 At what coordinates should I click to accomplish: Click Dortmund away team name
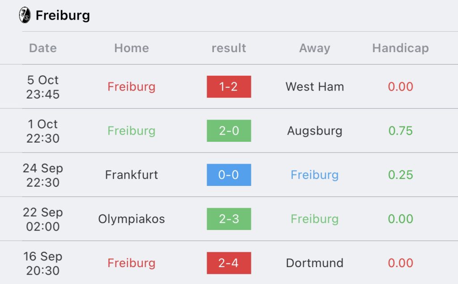click(x=314, y=263)
